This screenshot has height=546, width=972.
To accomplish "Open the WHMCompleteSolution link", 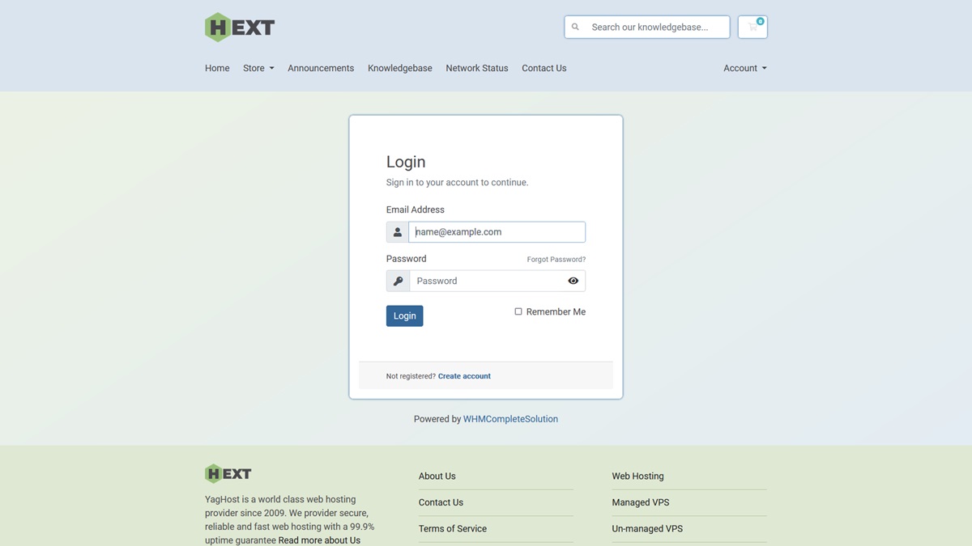I will click(x=510, y=419).
